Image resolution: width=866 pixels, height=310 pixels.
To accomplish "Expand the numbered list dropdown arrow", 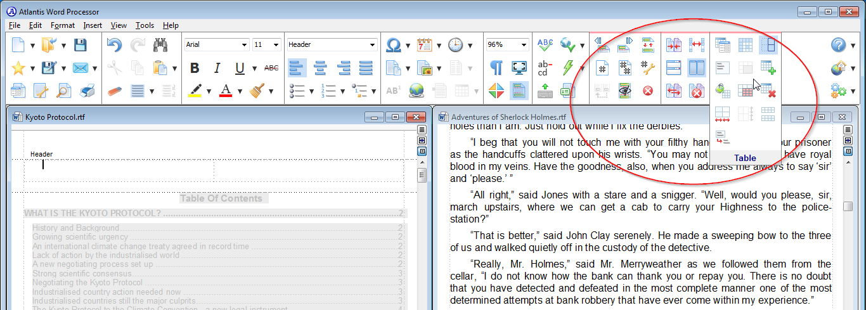I will 342,91.
